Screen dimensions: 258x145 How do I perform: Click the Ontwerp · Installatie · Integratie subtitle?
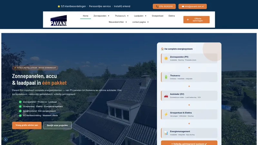[181, 79]
